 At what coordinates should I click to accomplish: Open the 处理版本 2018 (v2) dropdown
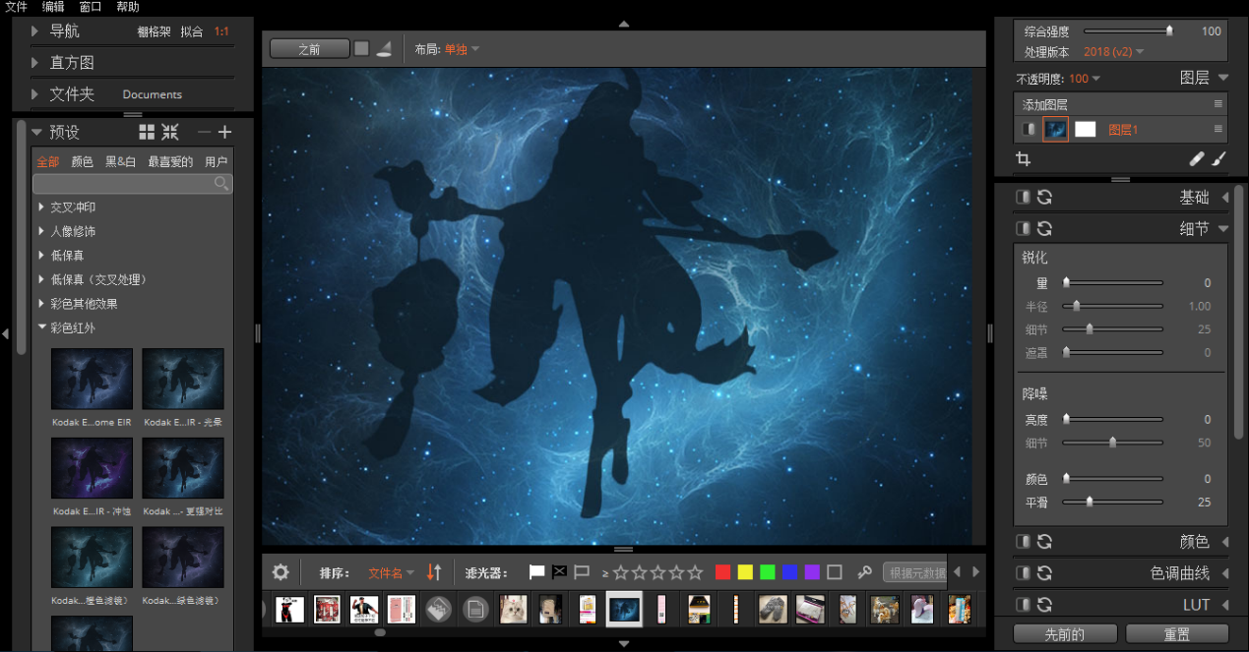pyautogui.click(x=1113, y=51)
